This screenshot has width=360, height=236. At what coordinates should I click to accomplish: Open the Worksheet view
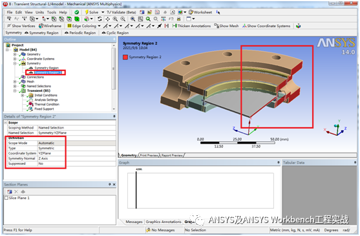point(200,12)
